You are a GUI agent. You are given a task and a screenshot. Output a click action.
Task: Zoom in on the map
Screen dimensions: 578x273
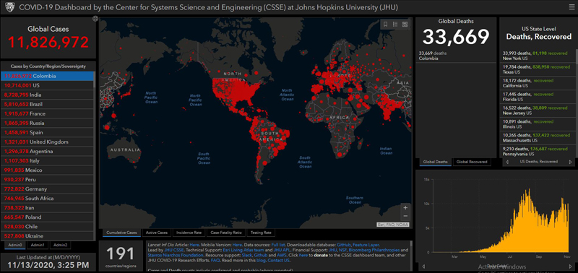[x=405, y=208]
